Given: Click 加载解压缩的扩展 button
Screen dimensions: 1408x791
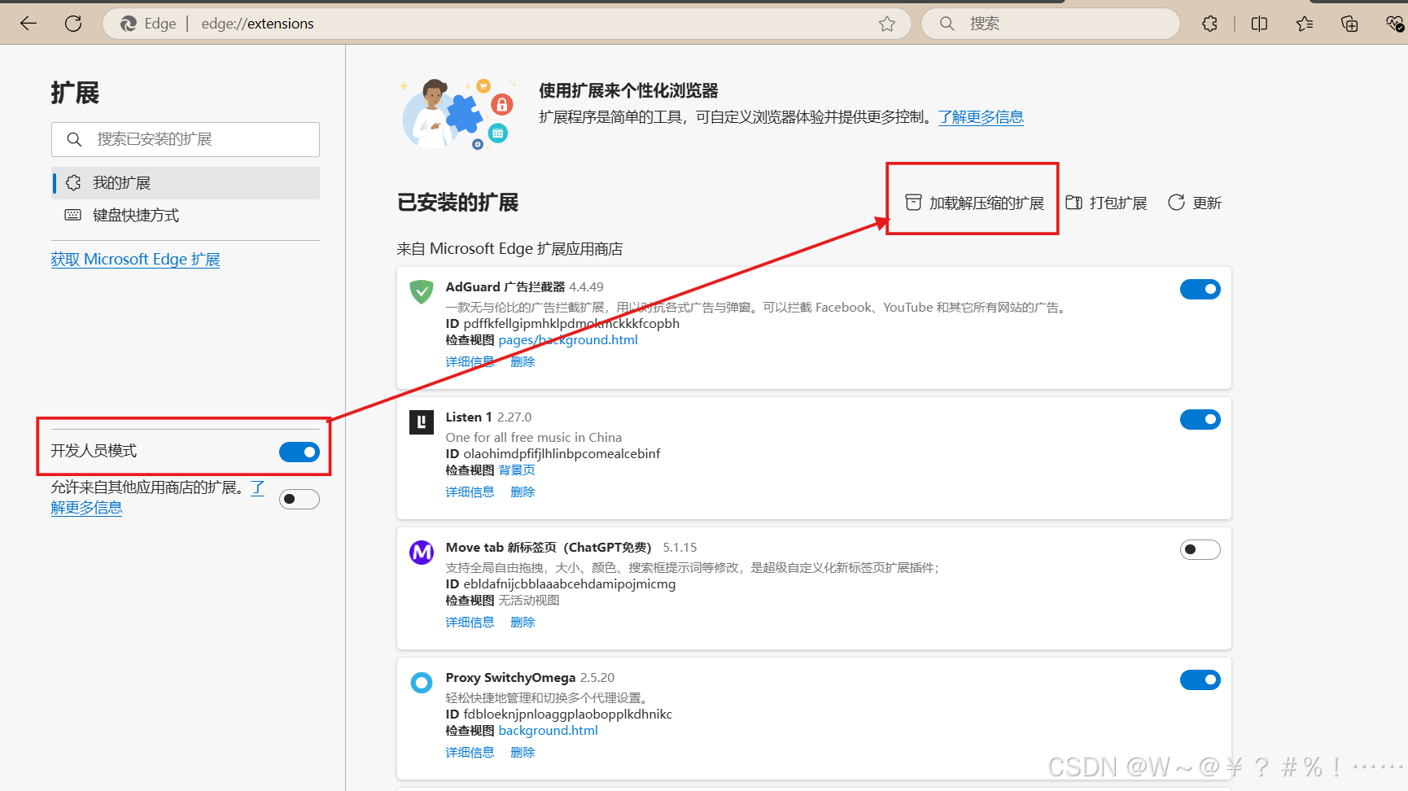Looking at the screenshot, I should click(x=974, y=203).
